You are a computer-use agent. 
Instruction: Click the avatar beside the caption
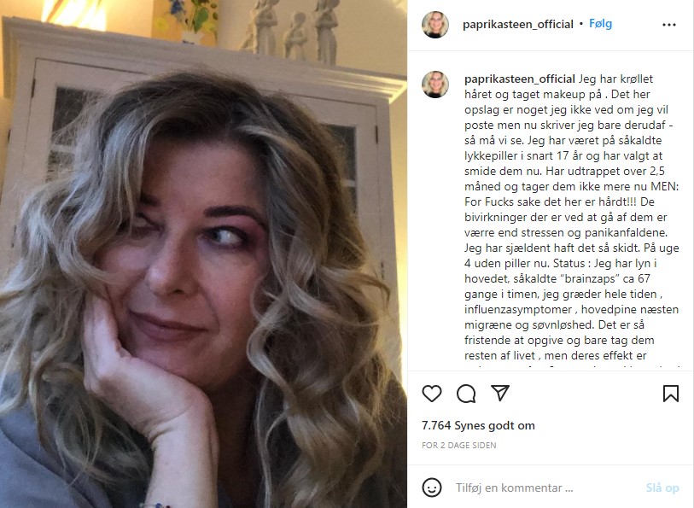point(435,85)
